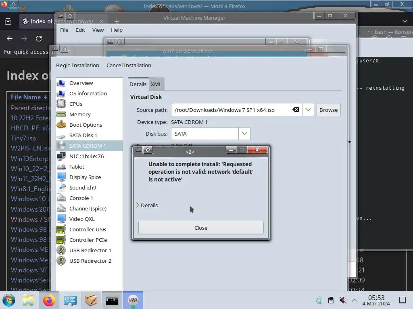Open Firefox tab list dropdown chevron
The image size is (413, 309).
405,21
